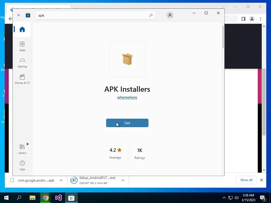This screenshot has height=203, width=271.
Task: Open File Explorer from the taskbar
Action: 32,198
